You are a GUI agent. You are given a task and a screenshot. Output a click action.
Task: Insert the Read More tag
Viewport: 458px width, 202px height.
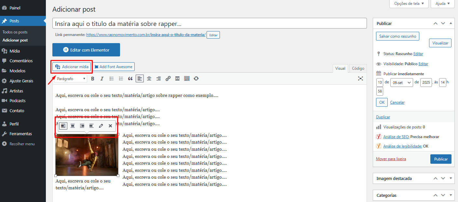coord(177,78)
